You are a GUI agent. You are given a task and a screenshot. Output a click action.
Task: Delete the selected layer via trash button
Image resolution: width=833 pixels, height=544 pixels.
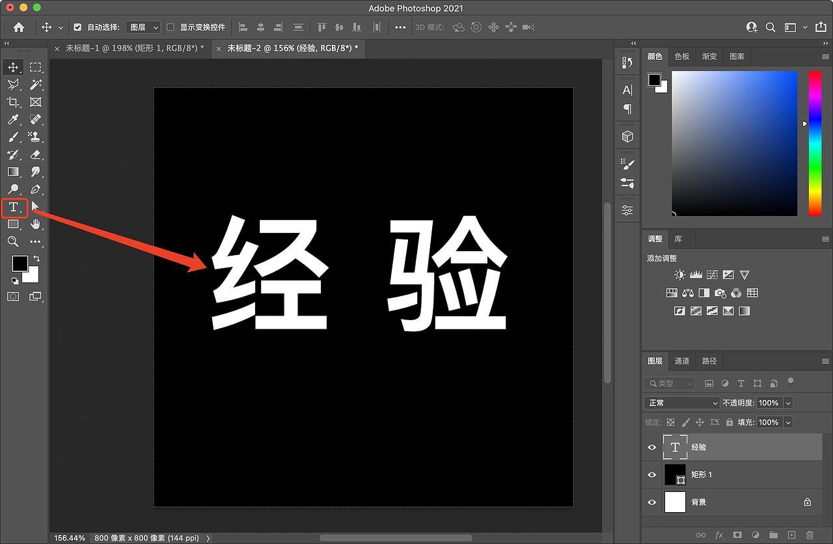[x=810, y=535]
